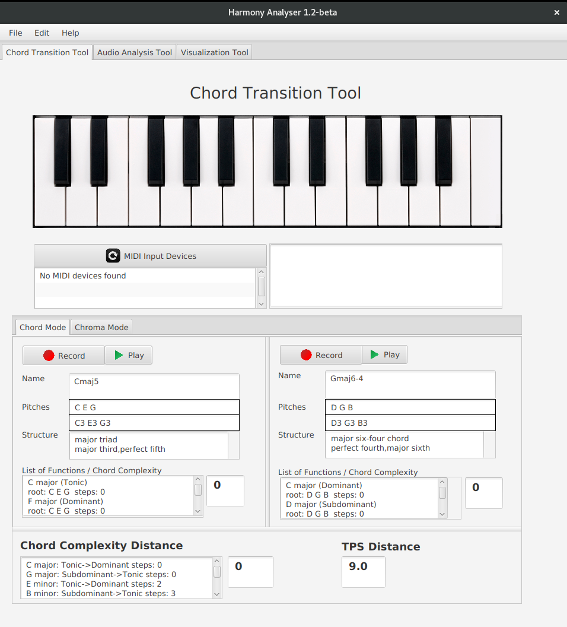Image resolution: width=567 pixels, height=627 pixels.
Task: Open the File menu
Action: click(15, 33)
